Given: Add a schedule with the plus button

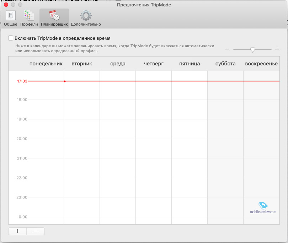Looking at the screenshot, I should [17, 231].
